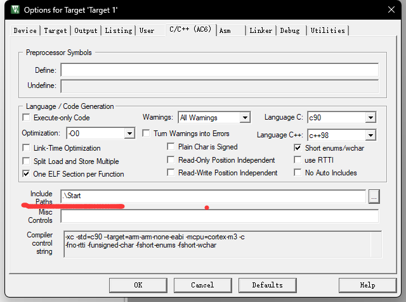Expand the Warnings dropdown list
Image resolution: width=406 pixels, height=302 pixels.
click(x=244, y=118)
